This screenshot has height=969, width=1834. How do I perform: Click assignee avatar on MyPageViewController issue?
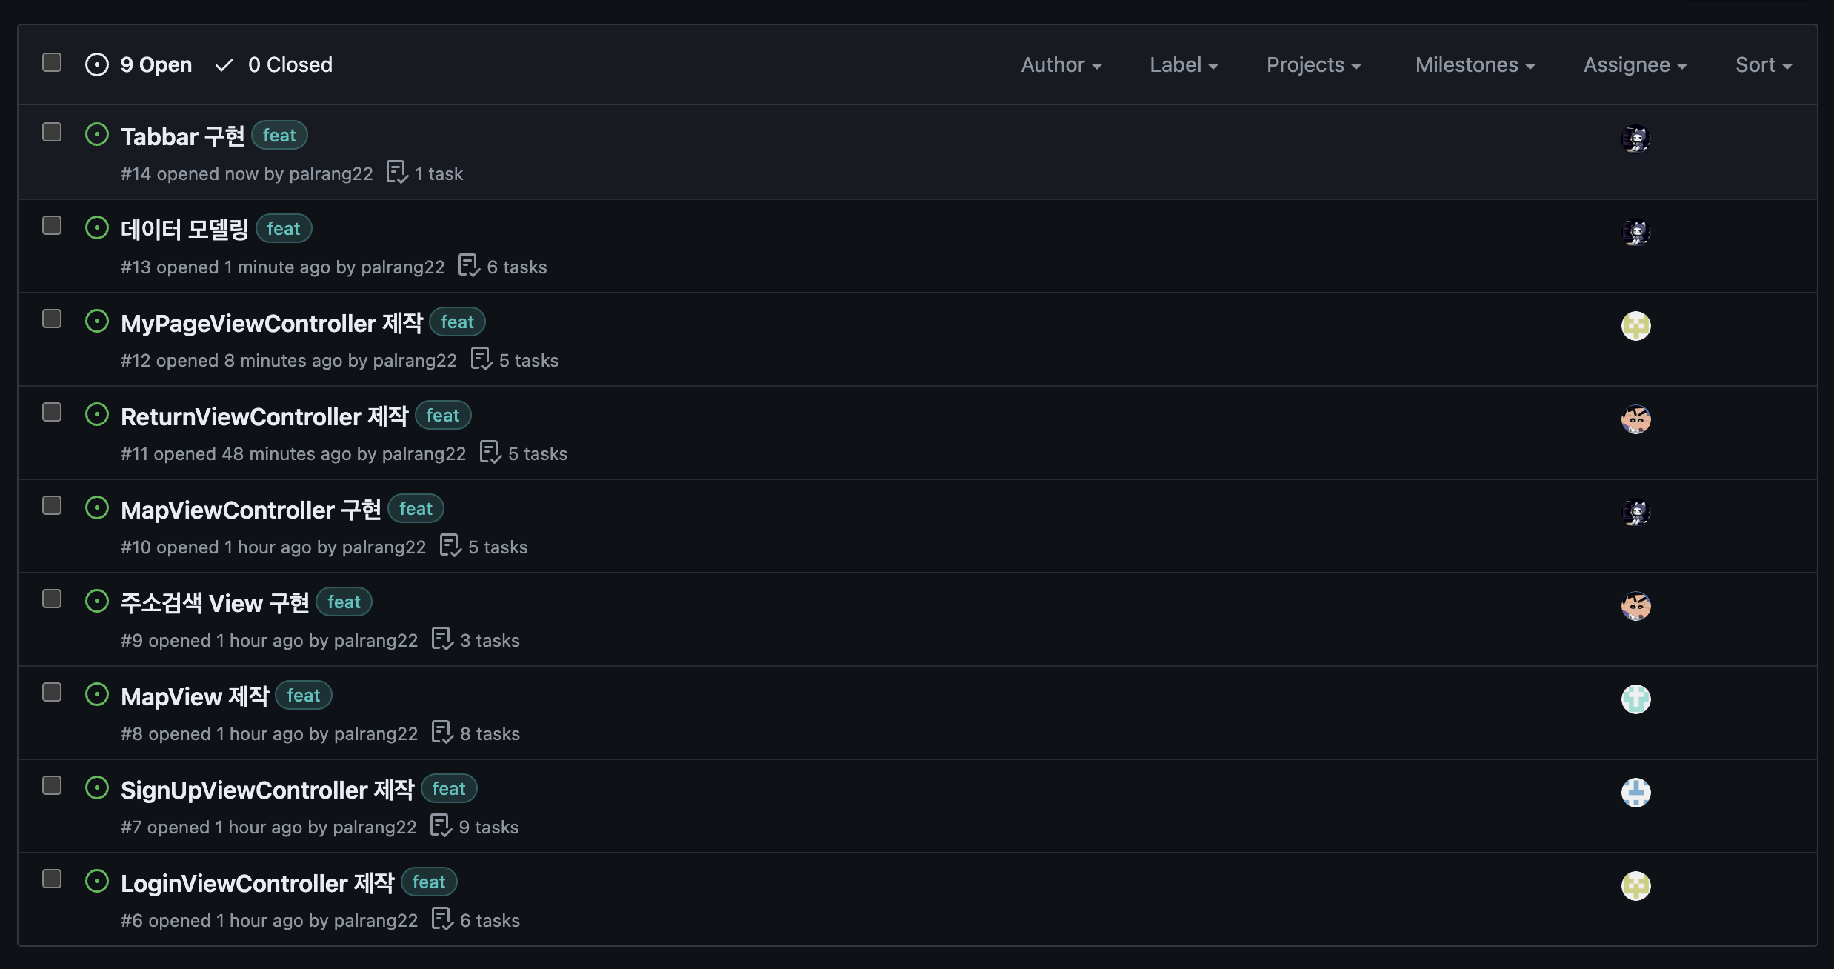click(1635, 326)
